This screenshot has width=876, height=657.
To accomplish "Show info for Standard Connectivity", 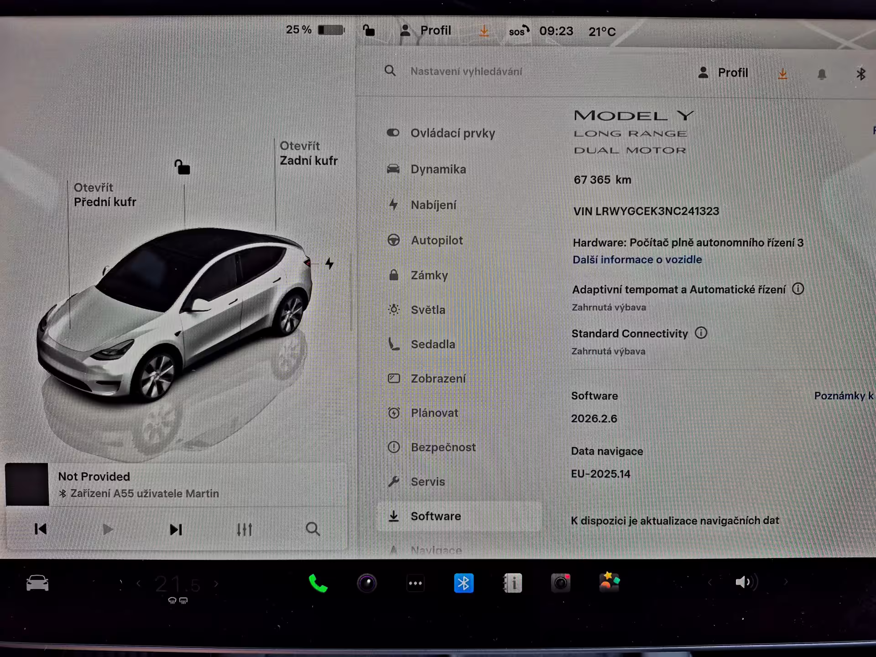I will coord(701,333).
